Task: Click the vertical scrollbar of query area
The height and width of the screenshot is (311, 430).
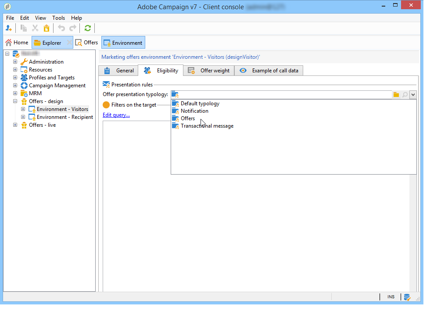Action: (x=413, y=233)
